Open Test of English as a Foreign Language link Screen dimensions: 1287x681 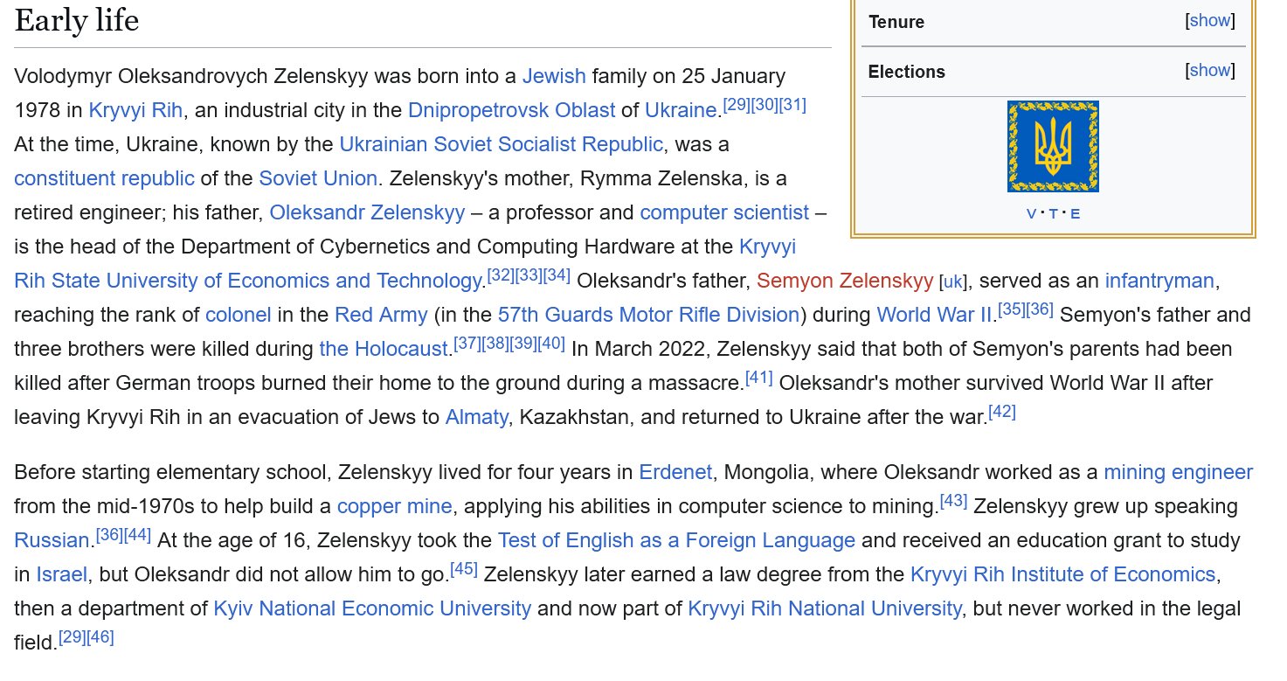point(676,540)
